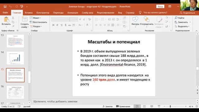The height and width of the screenshot is (112, 199).
Task: Click Найти to search the presentation
Action: click(180, 18)
